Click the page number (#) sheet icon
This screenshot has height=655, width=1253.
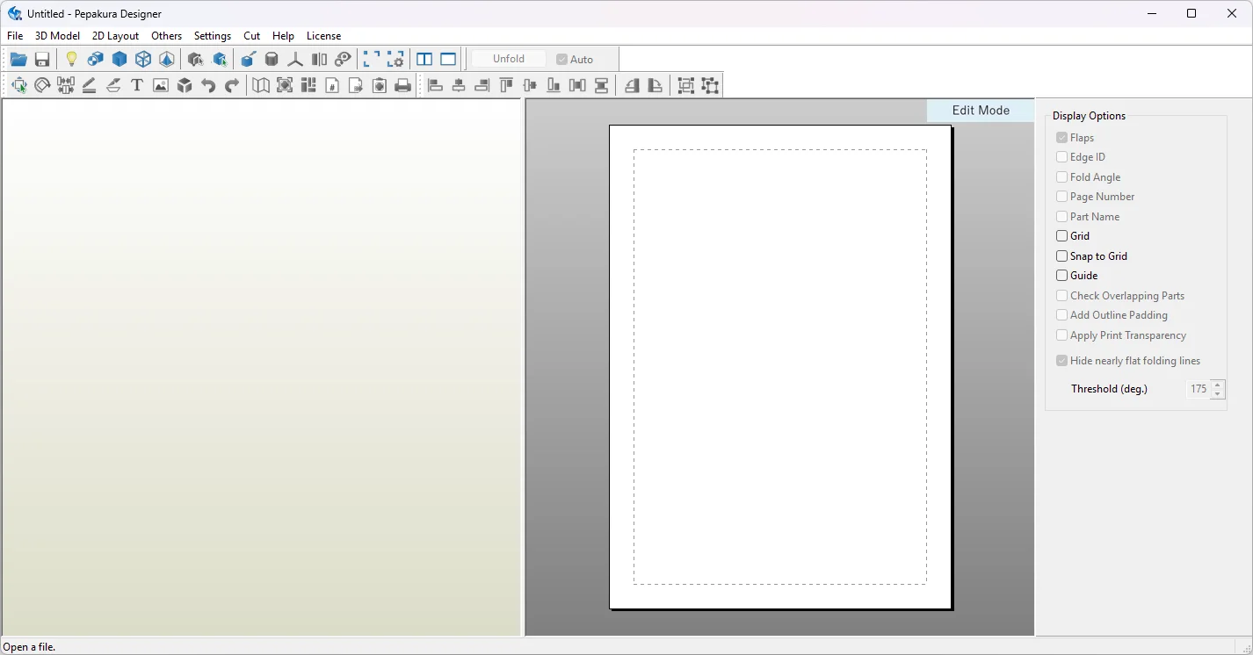tap(332, 85)
